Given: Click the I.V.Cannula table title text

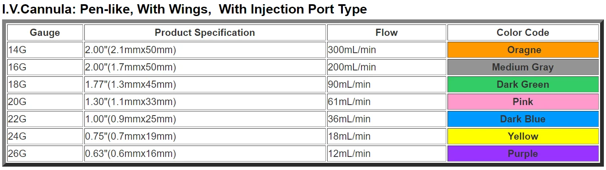Looking at the screenshot, I should (x=184, y=9).
